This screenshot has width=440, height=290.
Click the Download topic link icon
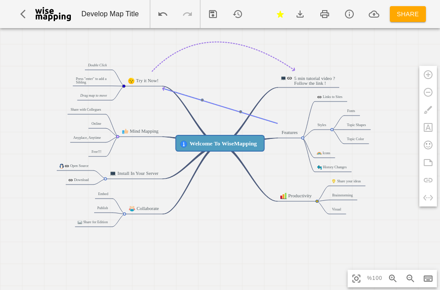(71, 180)
